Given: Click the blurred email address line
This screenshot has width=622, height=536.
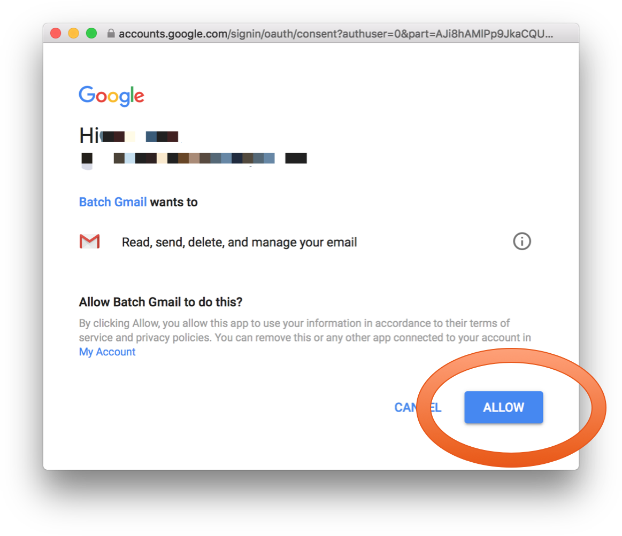Looking at the screenshot, I should pyautogui.click(x=210, y=158).
